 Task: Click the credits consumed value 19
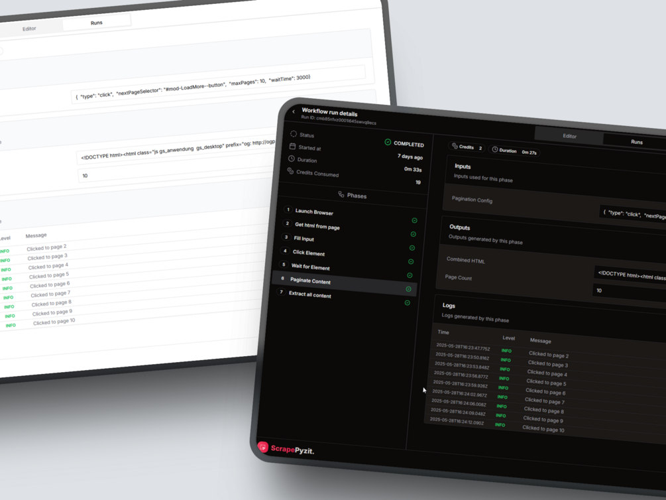tap(418, 182)
